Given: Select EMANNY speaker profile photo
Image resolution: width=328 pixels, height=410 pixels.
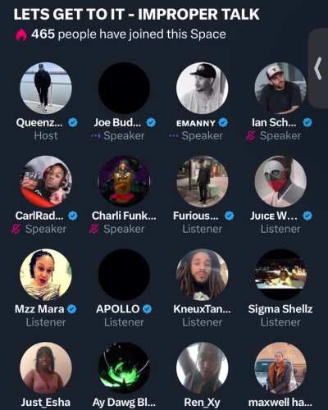Looking at the screenshot, I should coord(203,88).
